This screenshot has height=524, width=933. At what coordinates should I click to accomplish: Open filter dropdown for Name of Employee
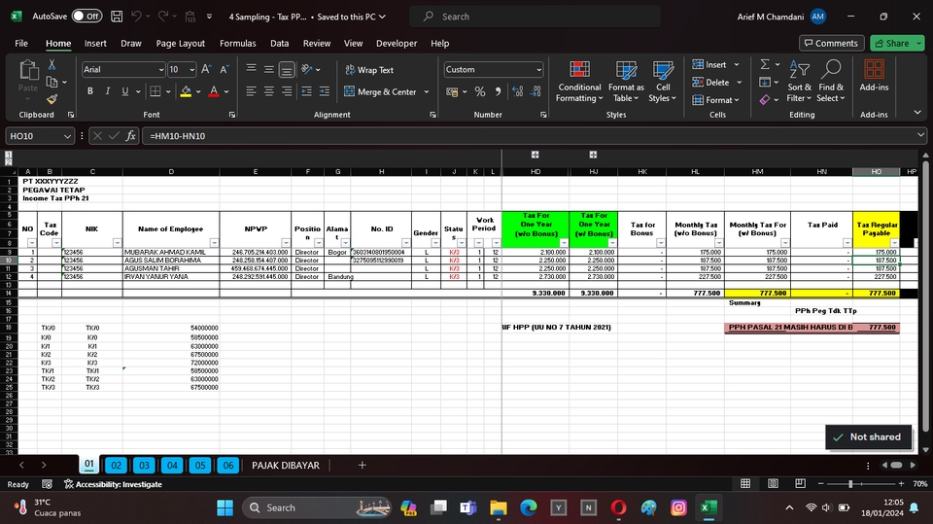tap(214, 243)
